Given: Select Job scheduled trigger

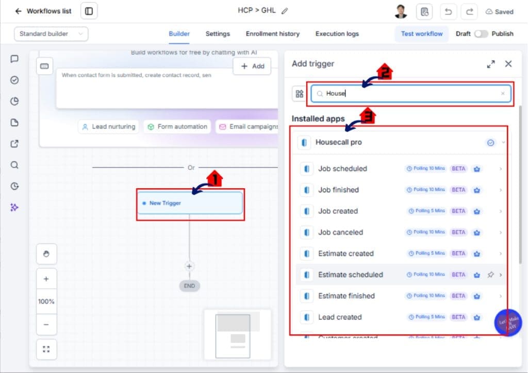Looking at the screenshot, I should click(401, 169).
